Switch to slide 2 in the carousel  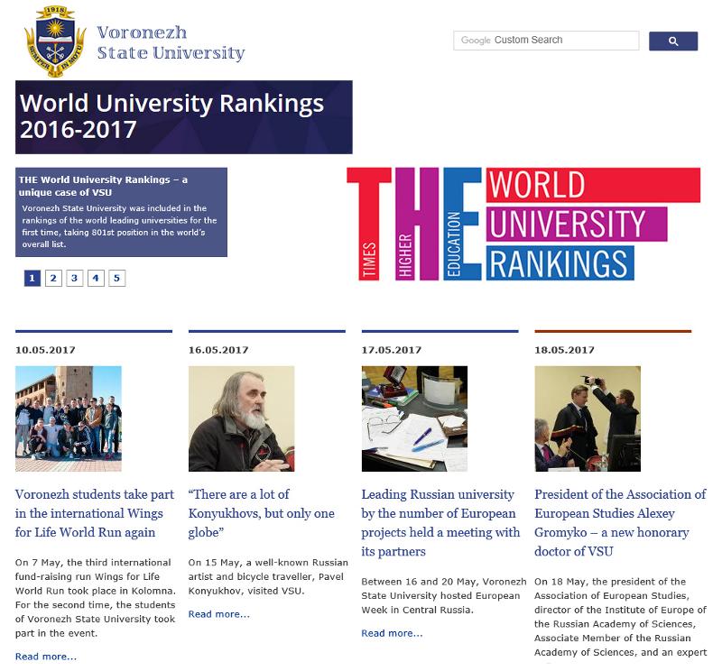[x=53, y=278]
